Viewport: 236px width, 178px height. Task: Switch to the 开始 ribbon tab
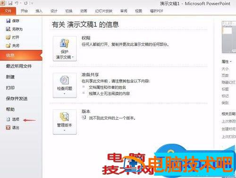(x=24, y=11)
